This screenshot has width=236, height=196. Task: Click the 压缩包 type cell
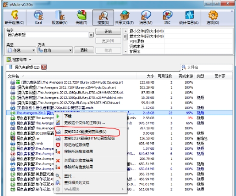[202, 138]
